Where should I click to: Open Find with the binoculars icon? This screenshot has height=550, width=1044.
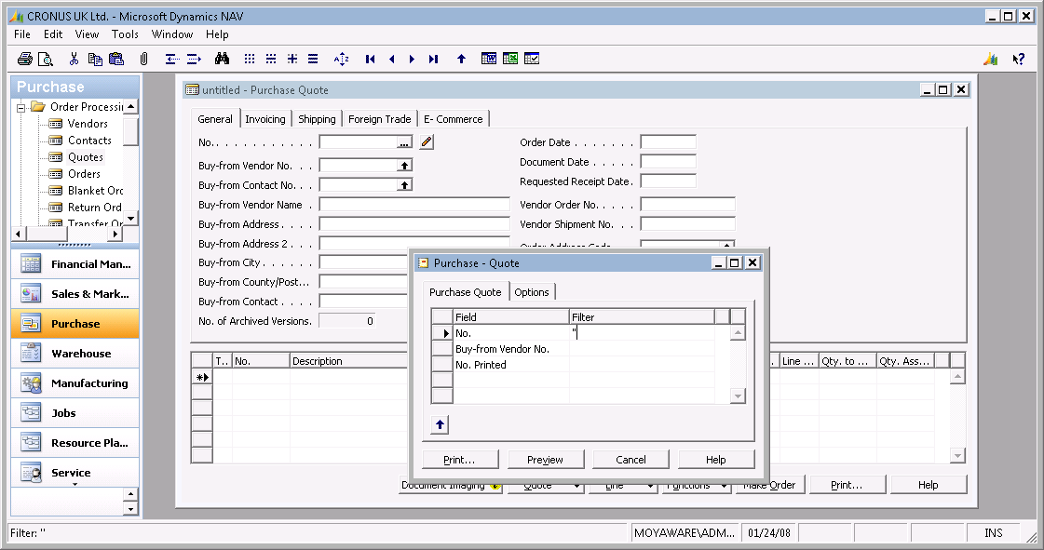223,60
